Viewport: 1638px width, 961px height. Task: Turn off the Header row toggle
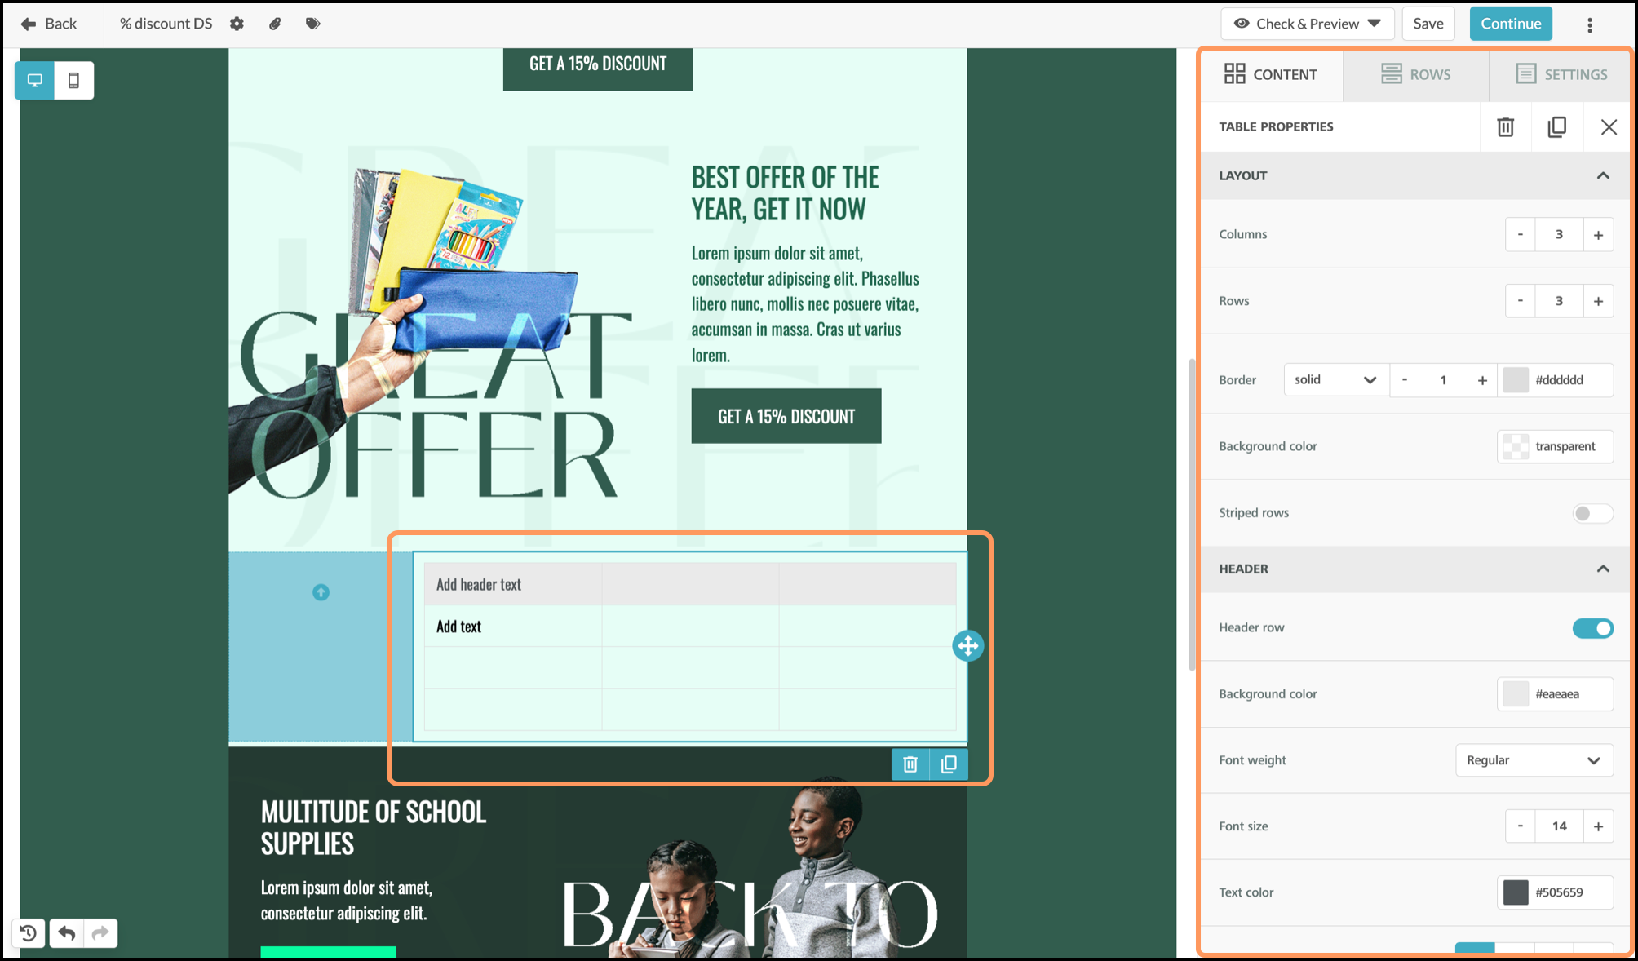coord(1592,628)
